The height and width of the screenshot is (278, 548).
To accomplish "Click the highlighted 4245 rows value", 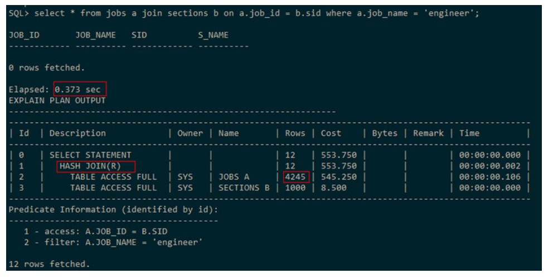I will [295, 177].
